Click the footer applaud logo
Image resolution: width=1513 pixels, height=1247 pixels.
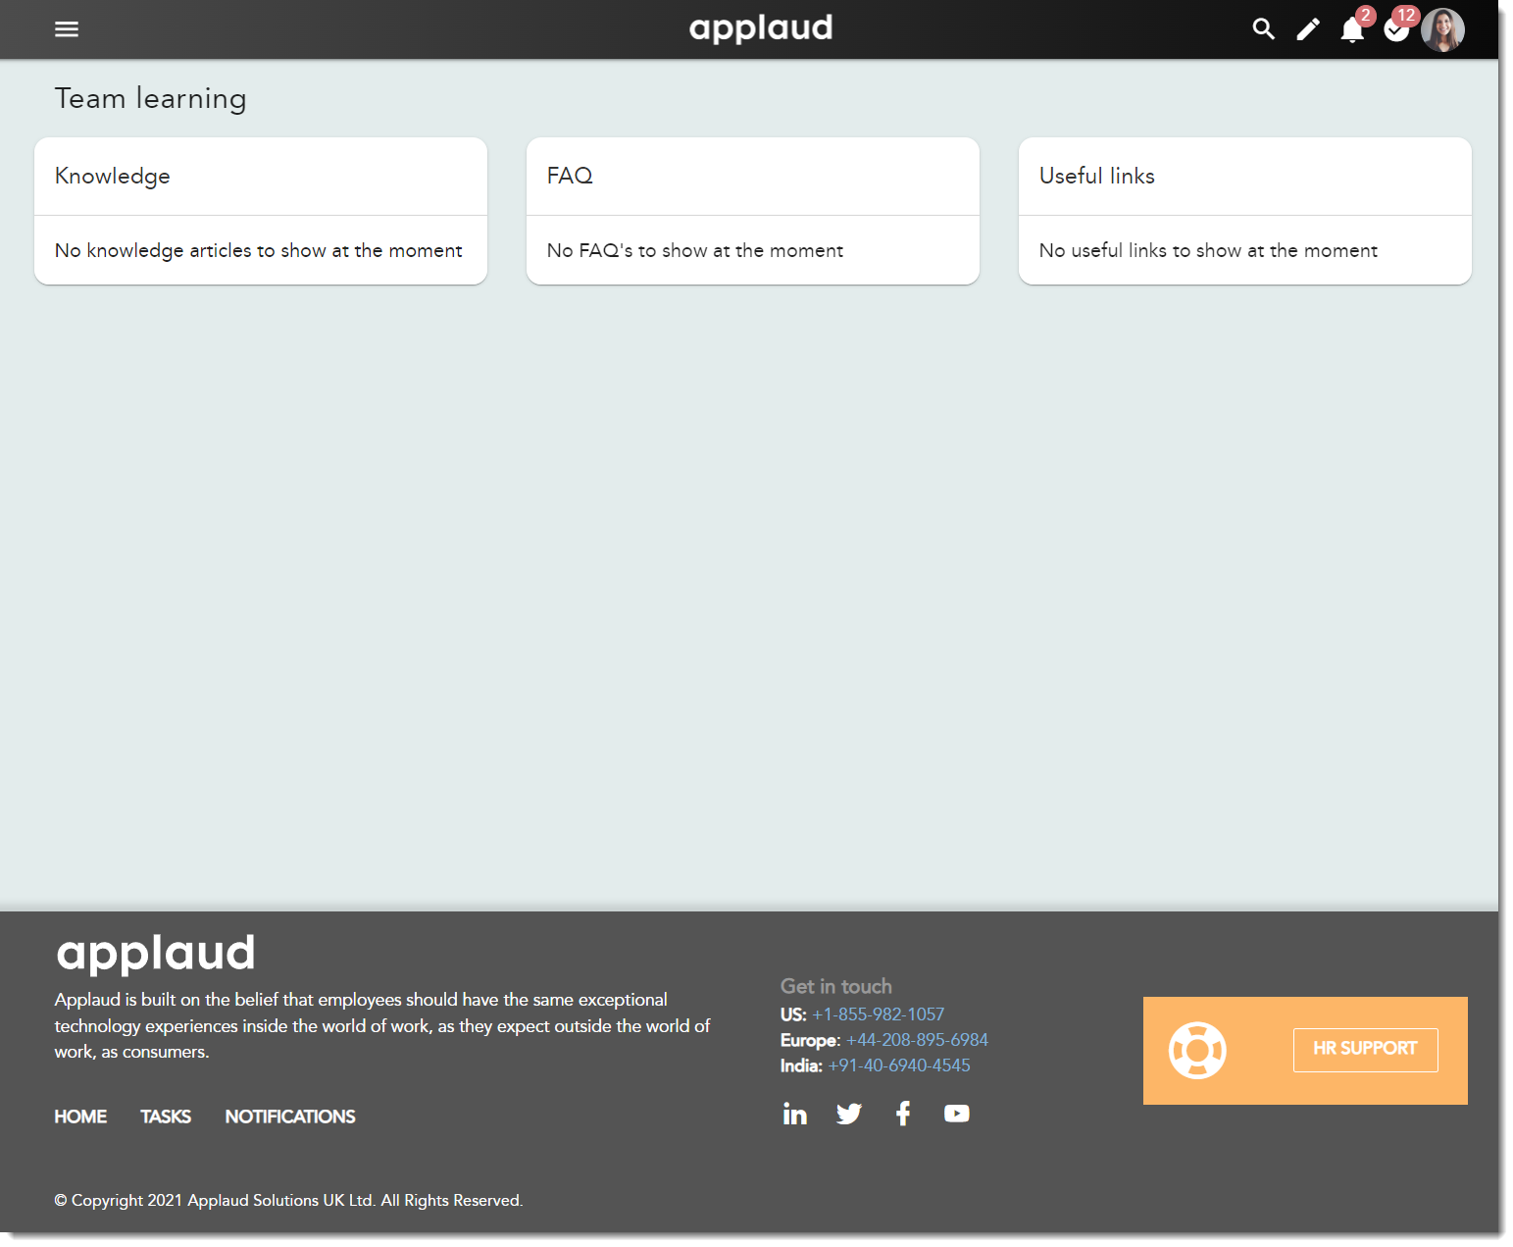[x=156, y=954]
